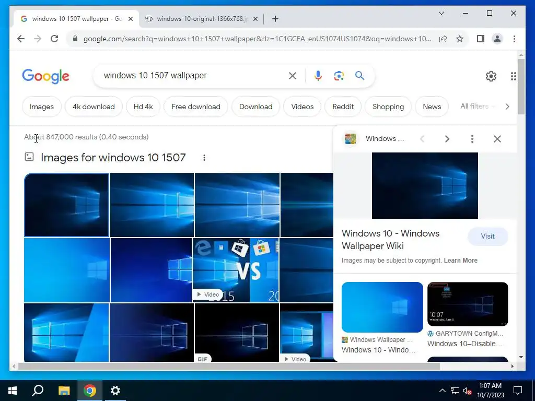Open Chrome three-dot menu
The height and width of the screenshot is (401, 535).
[514, 39]
